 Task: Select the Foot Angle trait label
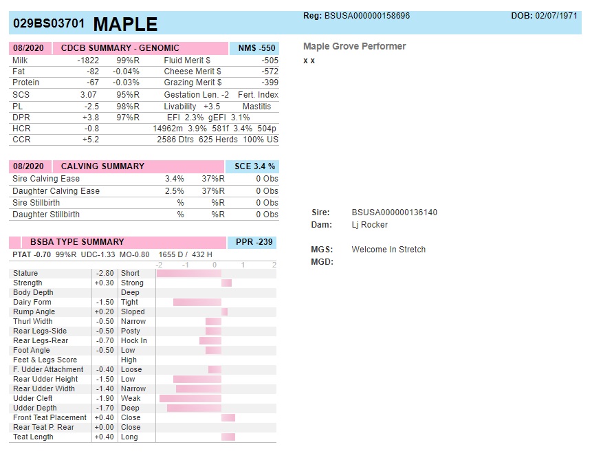[32, 351]
